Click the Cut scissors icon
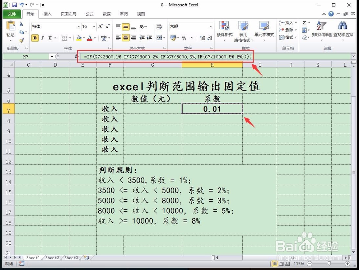Screen dimensions: 359x270 coord(21,24)
